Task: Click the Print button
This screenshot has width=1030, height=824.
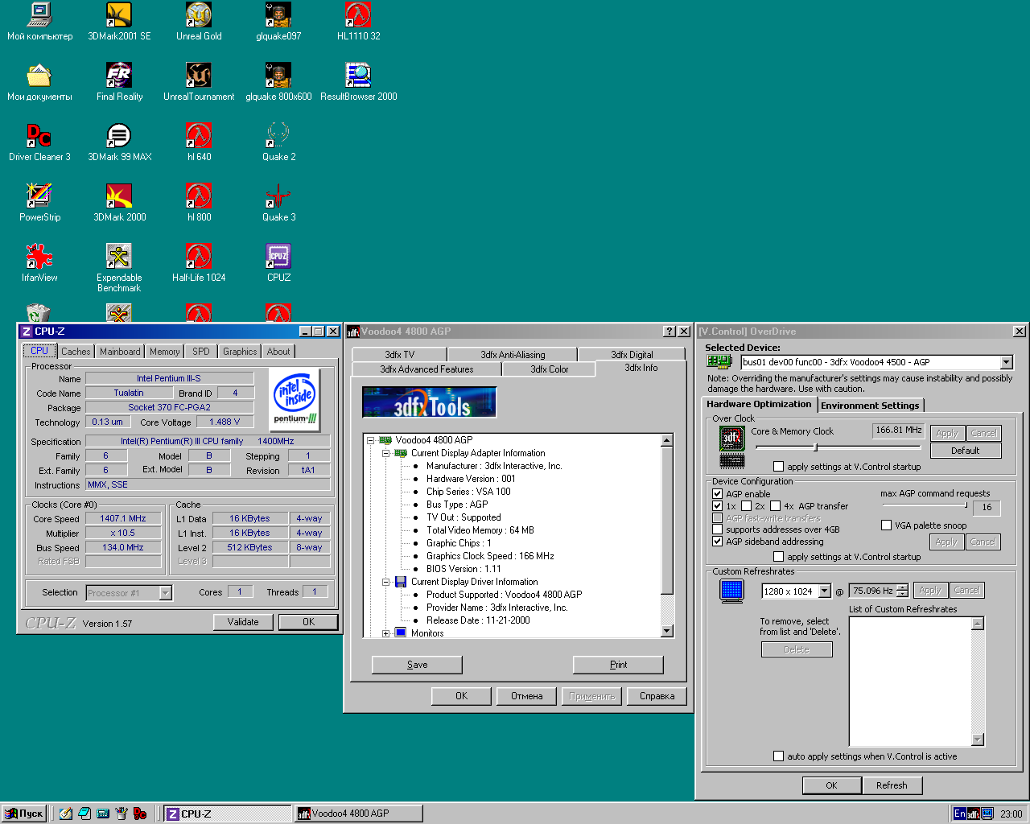Action: [618, 665]
